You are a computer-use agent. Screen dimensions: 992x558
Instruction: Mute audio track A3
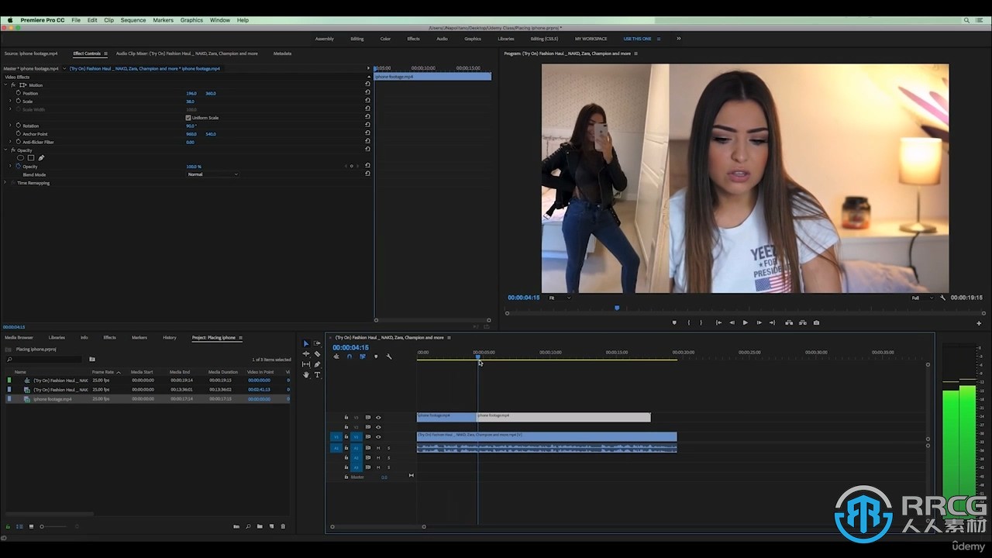378,467
